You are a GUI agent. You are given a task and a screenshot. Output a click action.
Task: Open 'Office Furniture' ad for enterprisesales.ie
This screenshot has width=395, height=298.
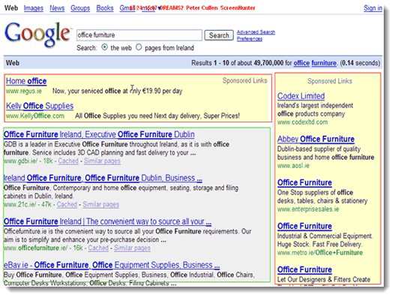point(304,182)
